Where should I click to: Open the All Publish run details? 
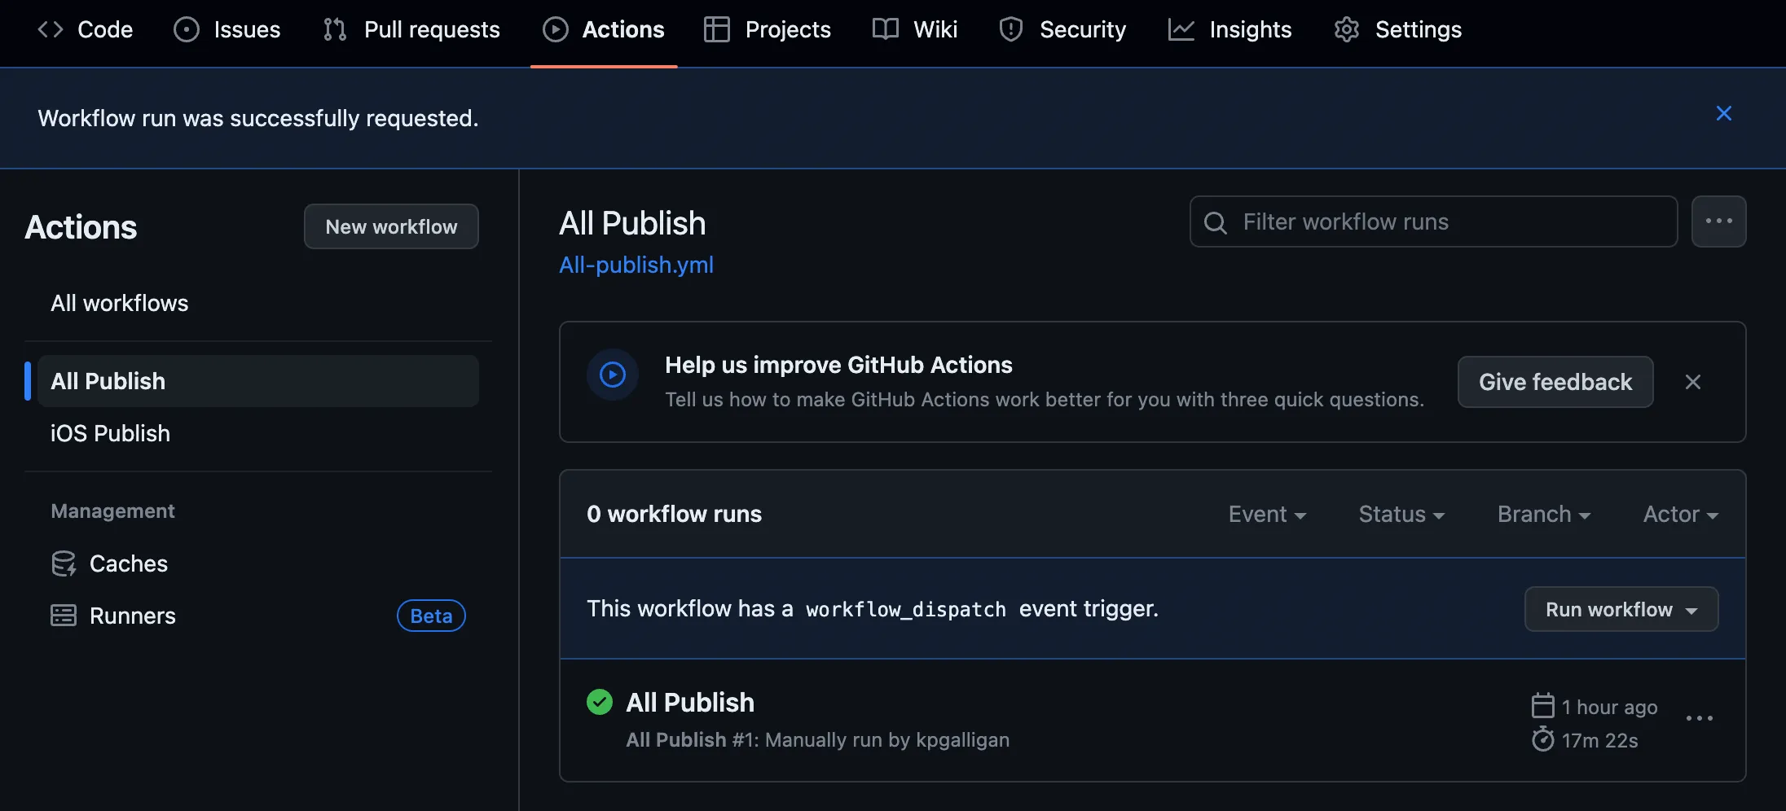coord(690,702)
